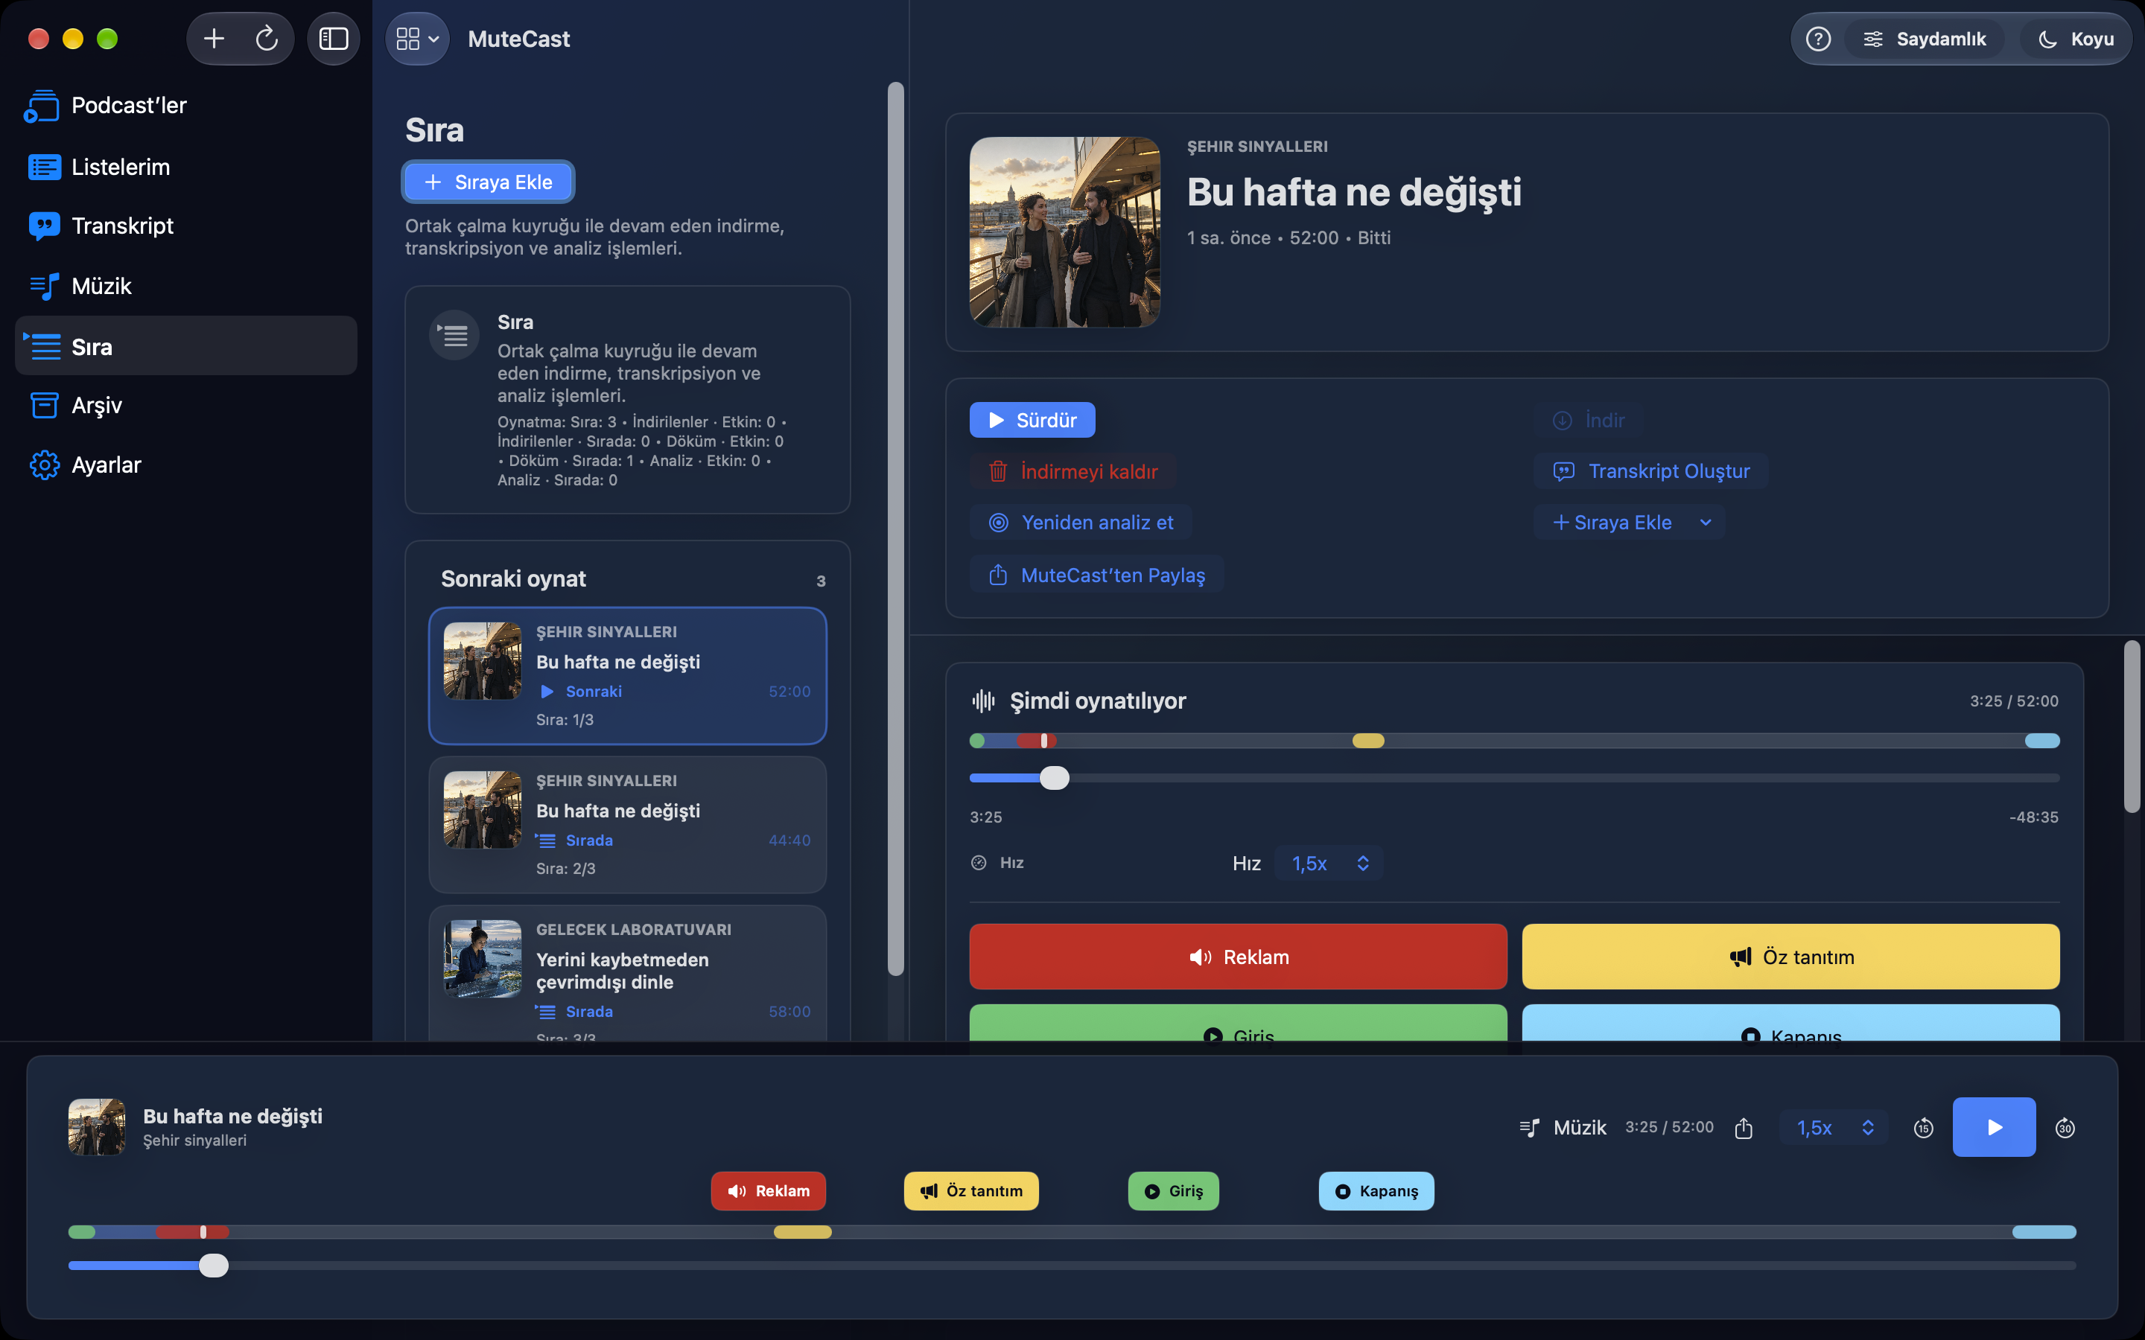Click Yeniden analiz et button
2145x1340 pixels.
1081,523
